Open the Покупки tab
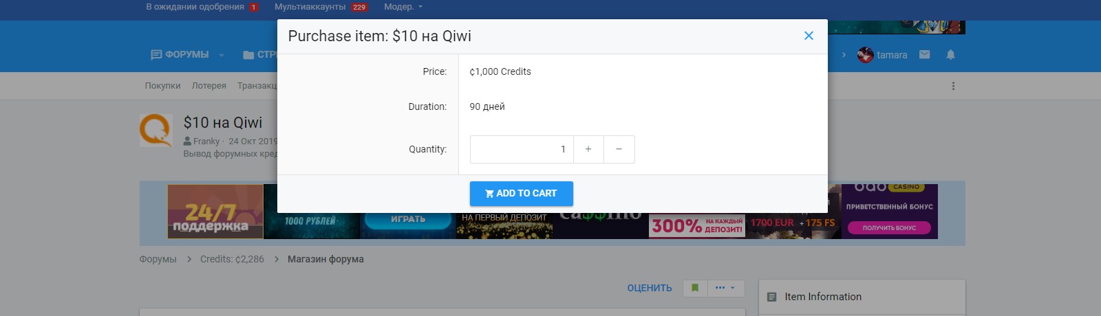 point(162,86)
